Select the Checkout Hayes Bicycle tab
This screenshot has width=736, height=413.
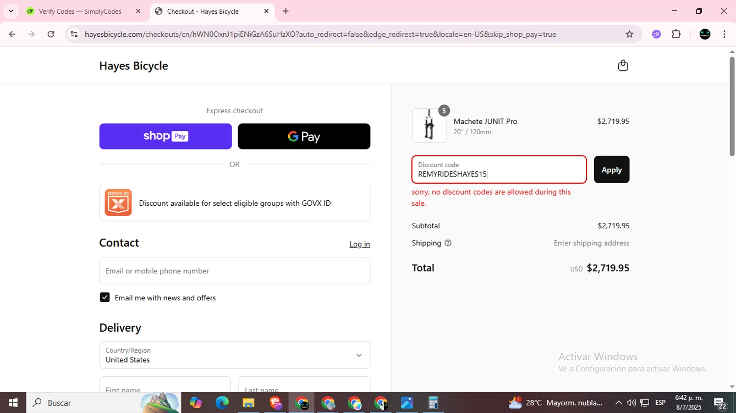tap(212, 11)
